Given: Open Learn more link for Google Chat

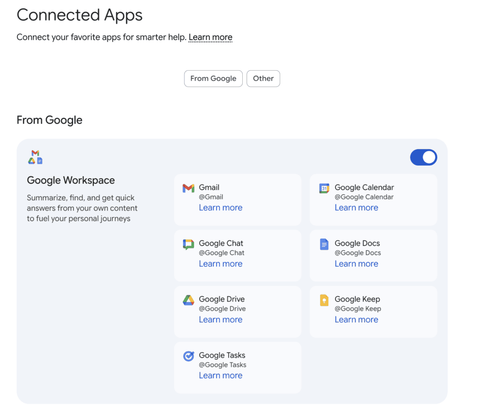Looking at the screenshot, I should tap(221, 264).
